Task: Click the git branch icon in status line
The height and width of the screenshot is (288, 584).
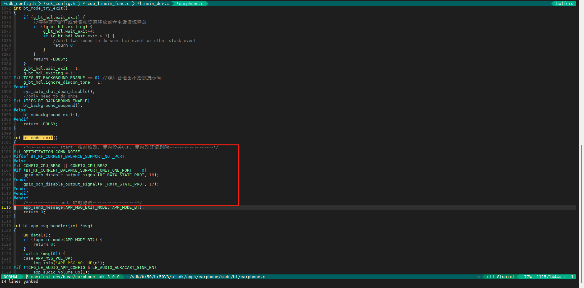Action: pyautogui.click(x=27, y=277)
